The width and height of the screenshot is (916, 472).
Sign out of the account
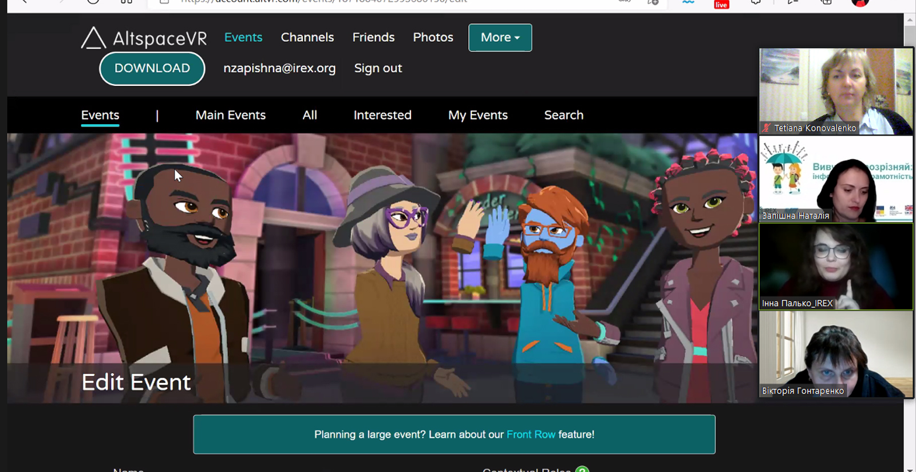coord(378,68)
